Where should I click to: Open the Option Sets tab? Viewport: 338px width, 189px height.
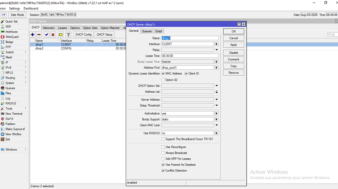[x=90, y=28]
